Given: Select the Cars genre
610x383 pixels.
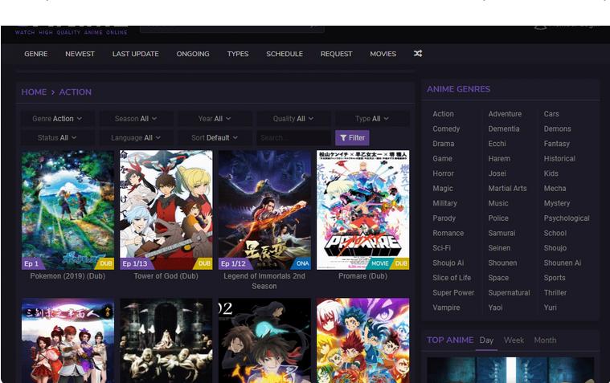Looking at the screenshot, I should [x=551, y=114].
